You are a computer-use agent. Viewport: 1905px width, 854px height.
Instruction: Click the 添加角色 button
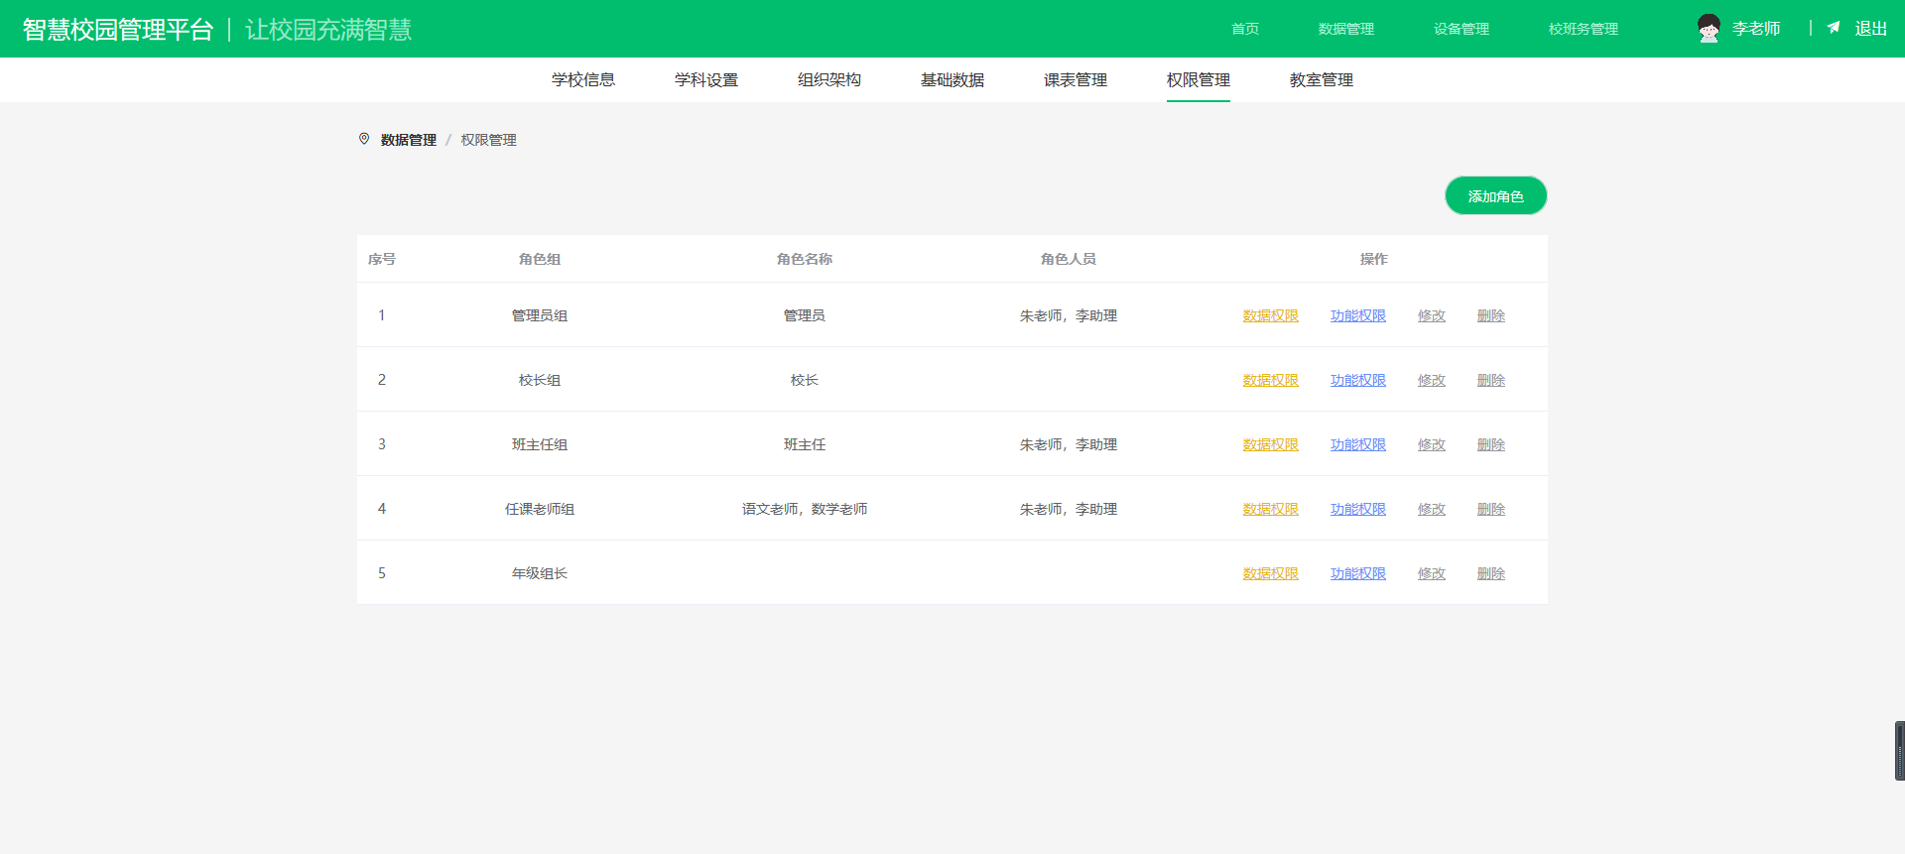pos(1495,195)
